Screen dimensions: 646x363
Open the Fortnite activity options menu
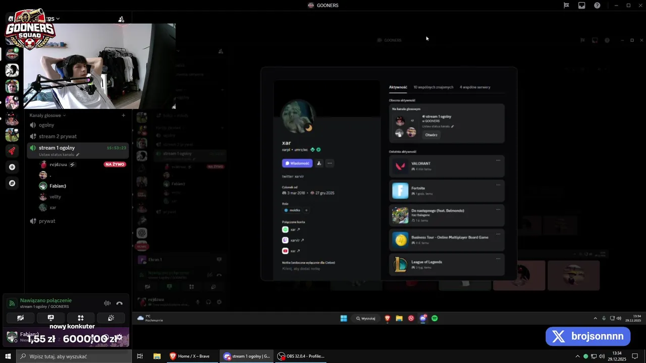(x=498, y=185)
